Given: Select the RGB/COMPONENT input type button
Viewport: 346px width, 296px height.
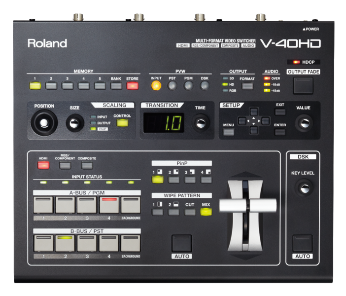Looking at the screenshot, I should coord(65,165).
